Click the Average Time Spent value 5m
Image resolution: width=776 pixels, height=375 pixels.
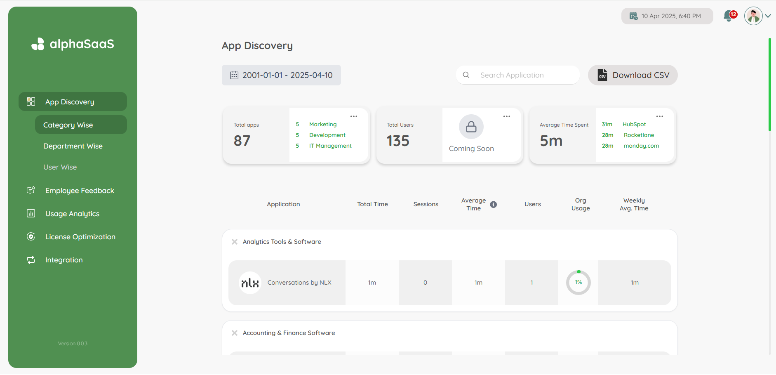(x=551, y=141)
